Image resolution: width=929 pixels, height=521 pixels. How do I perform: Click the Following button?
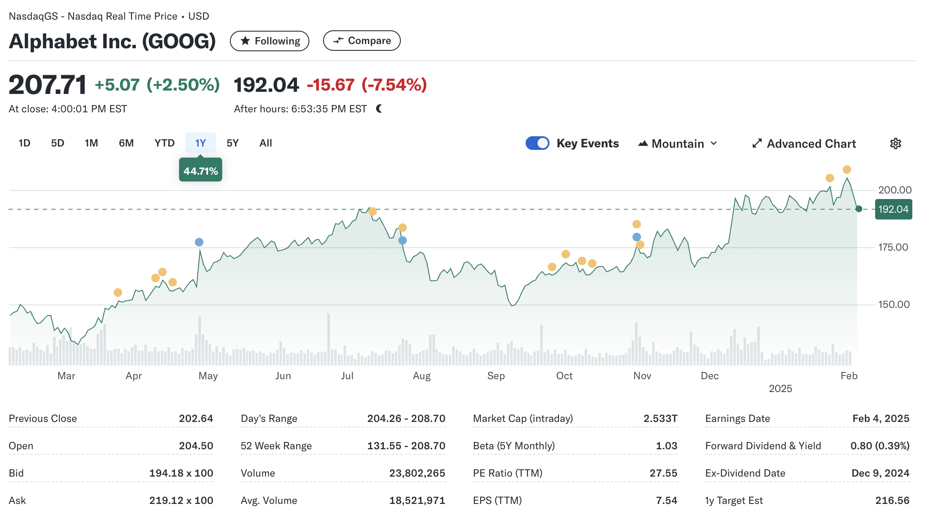pos(270,41)
